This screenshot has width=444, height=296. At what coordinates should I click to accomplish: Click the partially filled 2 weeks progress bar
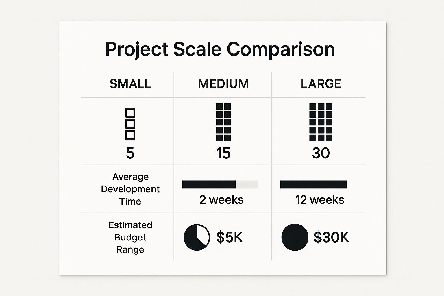coord(220,184)
